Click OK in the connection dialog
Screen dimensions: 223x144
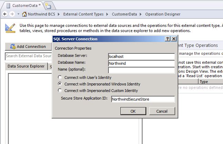point(133,111)
